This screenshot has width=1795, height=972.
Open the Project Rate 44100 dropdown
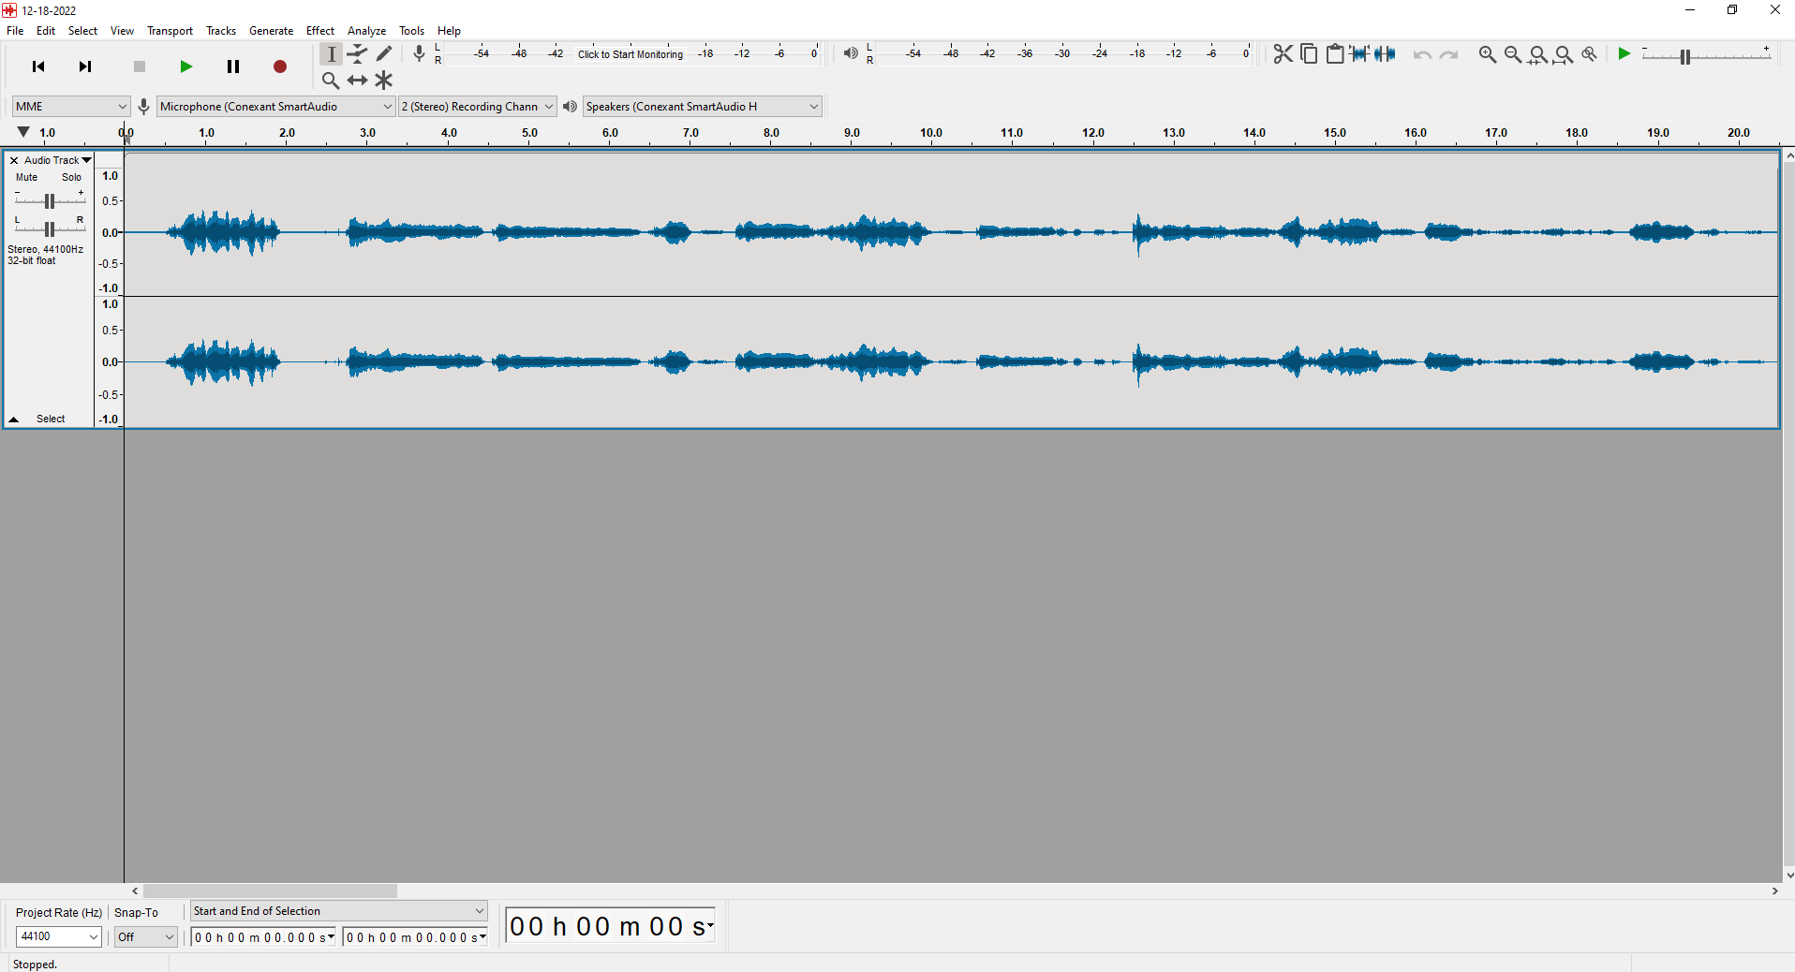pyautogui.click(x=58, y=936)
